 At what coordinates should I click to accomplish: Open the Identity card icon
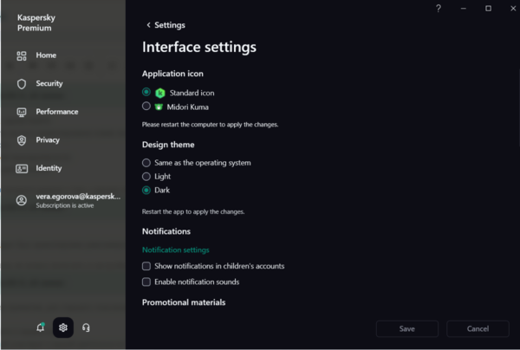(22, 168)
